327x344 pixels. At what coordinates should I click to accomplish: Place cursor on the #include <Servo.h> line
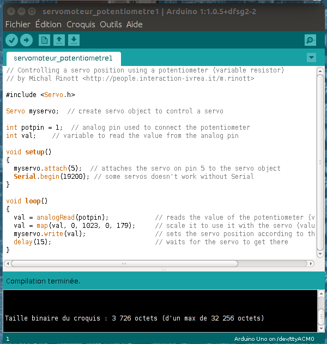click(x=41, y=95)
